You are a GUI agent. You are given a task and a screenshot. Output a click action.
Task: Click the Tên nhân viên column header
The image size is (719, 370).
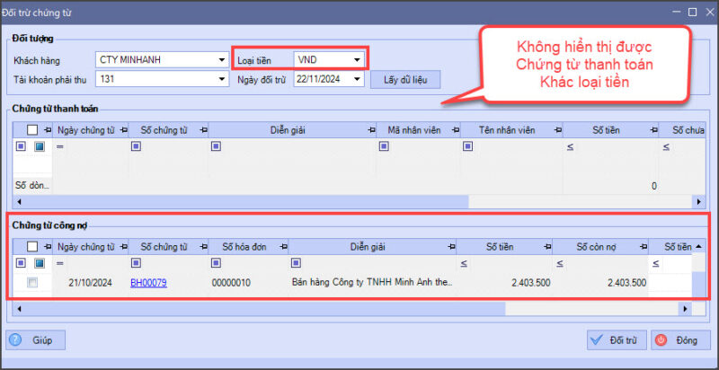pyautogui.click(x=506, y=130)
